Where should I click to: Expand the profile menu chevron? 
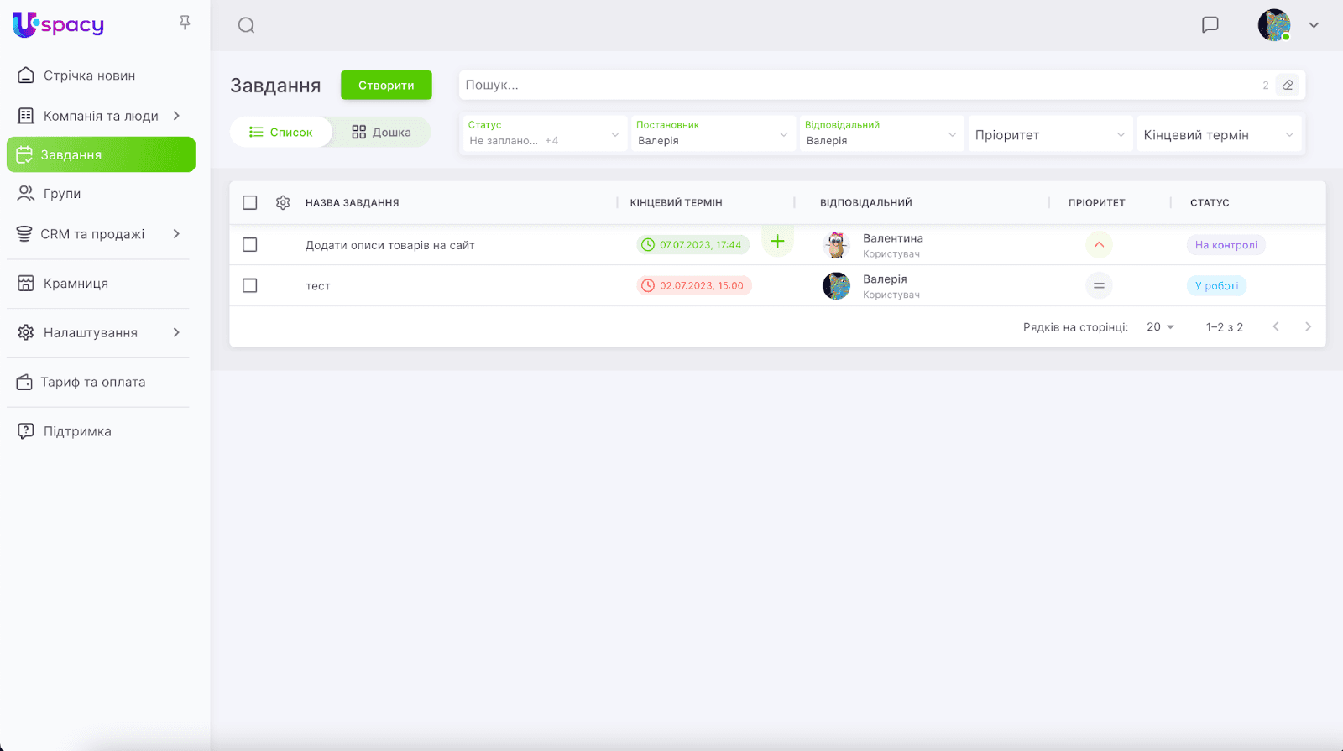coord(1314,25)
